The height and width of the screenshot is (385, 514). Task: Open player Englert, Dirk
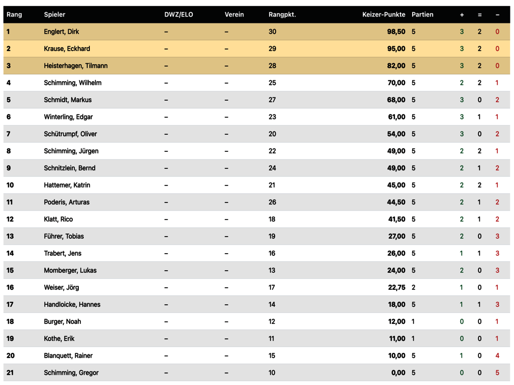[61, 32]
